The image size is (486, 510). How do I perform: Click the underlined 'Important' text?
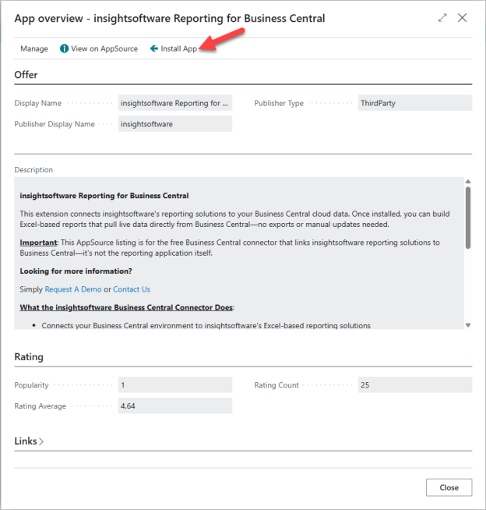(38, 243)
